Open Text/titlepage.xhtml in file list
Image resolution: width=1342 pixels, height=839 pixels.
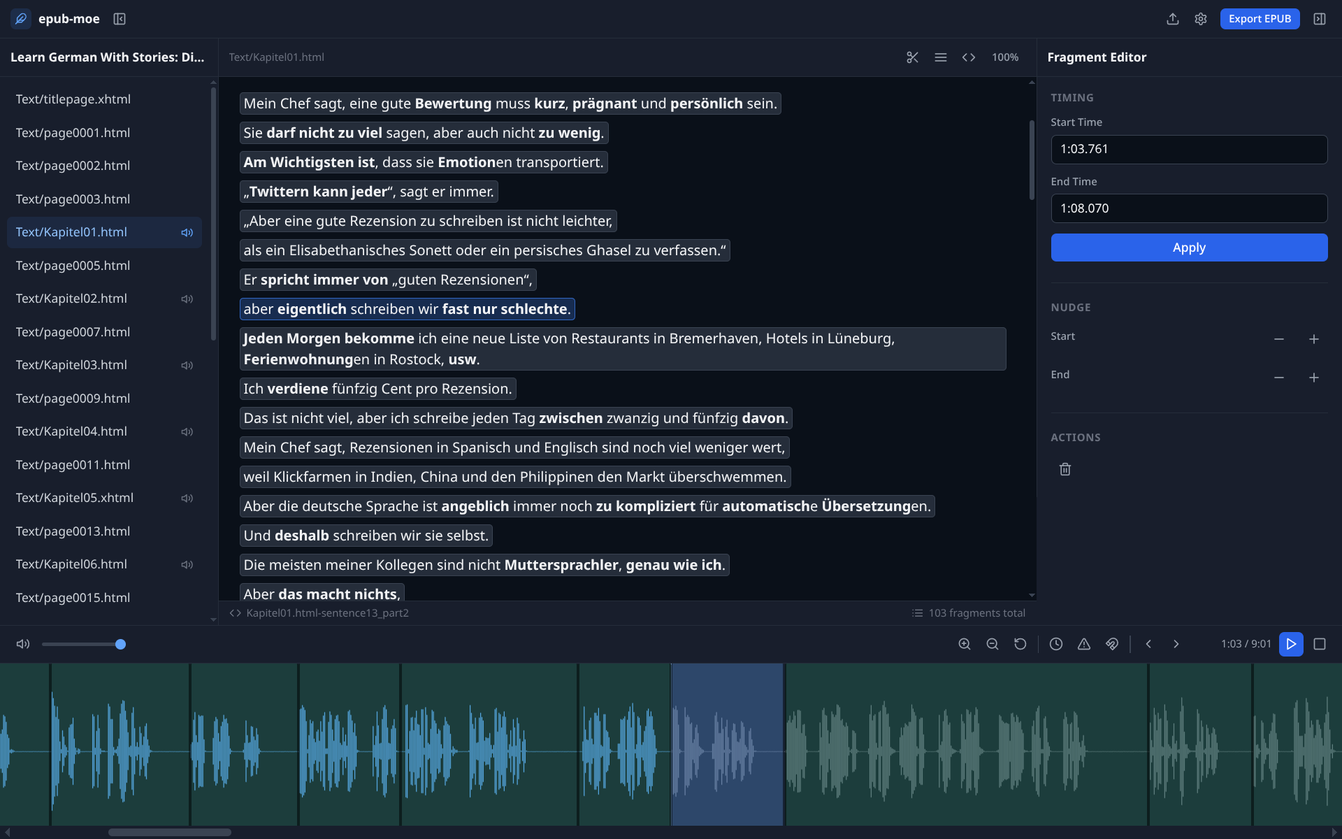point(105,99)
